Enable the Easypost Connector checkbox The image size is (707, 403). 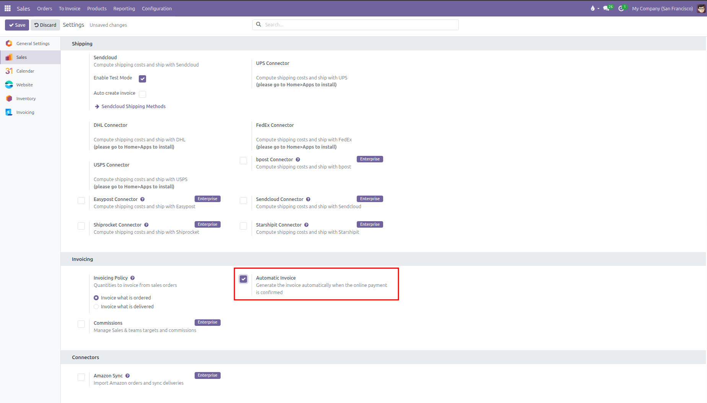(x=81, y=200)
